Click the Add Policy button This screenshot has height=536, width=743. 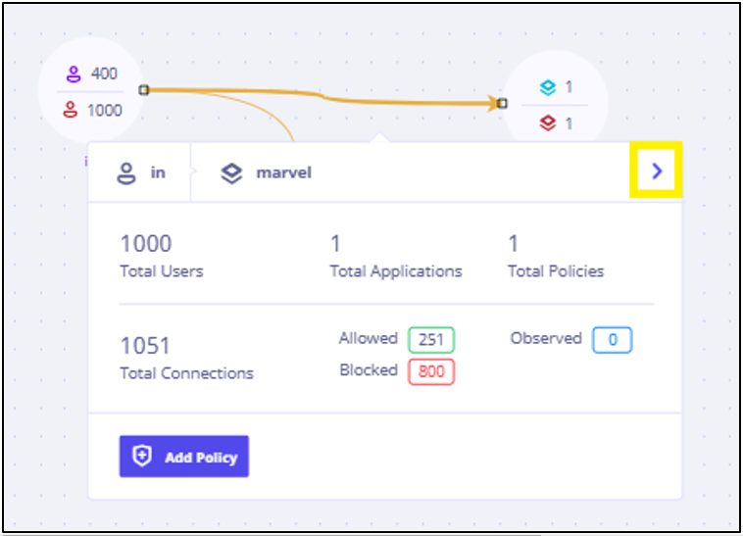pos(184,457)
